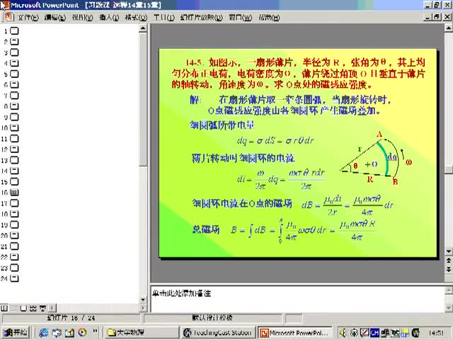Viewport: 453px width, 340px height.
Task: Open the Windows 开始 start menu
Action: point(16,333)
